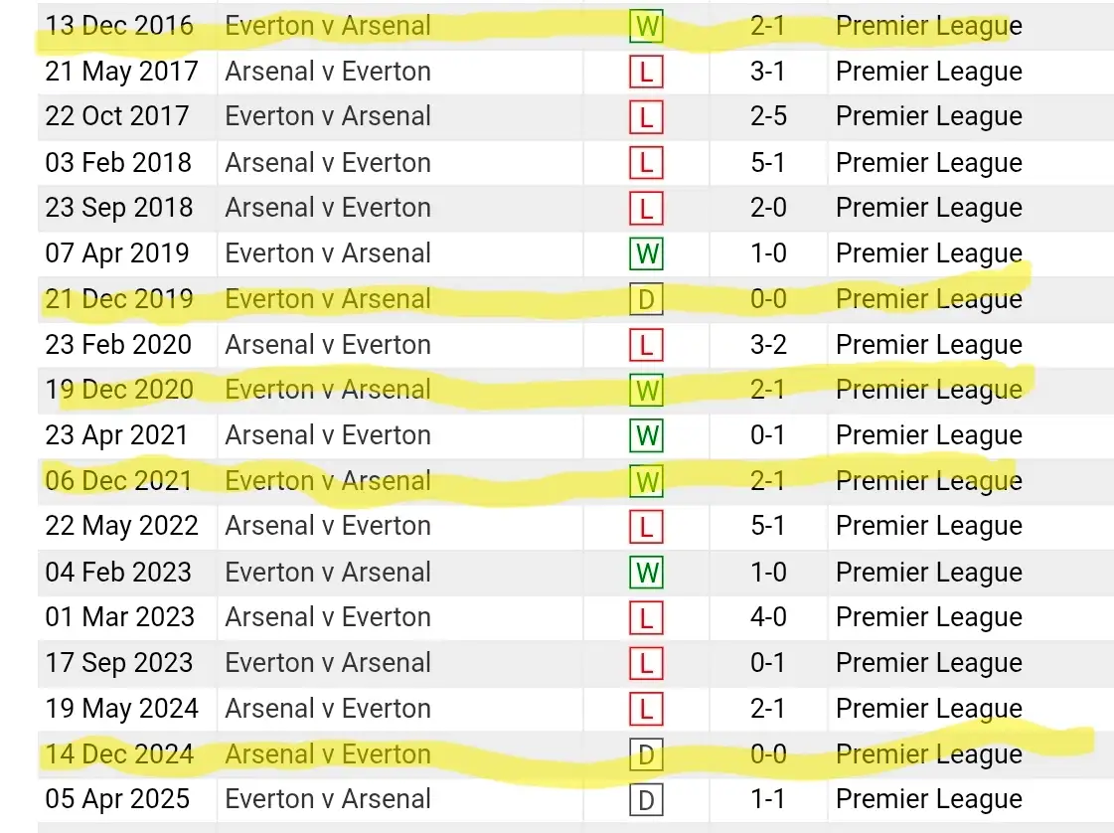Click the D result badge for 21 Dec 2019

(646, 299)
